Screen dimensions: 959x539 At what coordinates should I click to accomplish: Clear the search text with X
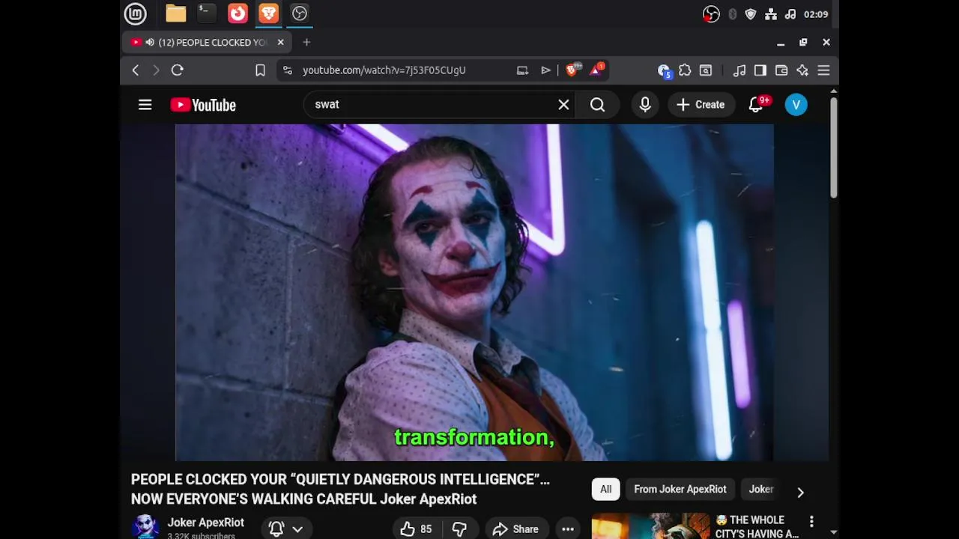coord(564,105)
